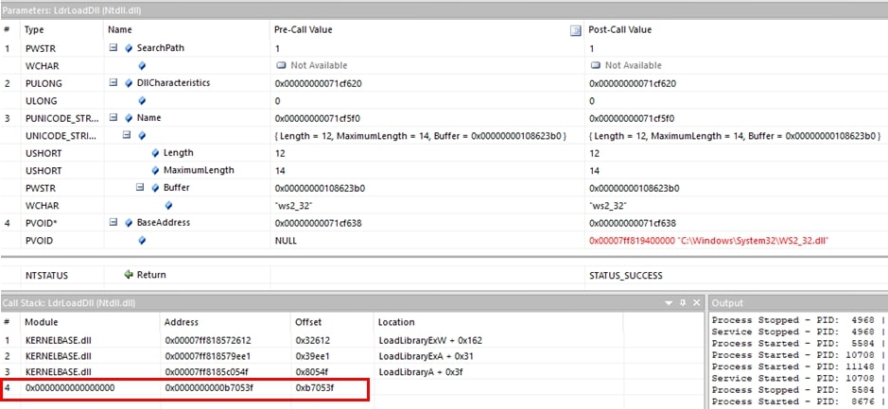Click the icon beside the Pre-Call Value header
The height and width of the screenshot is (409, 888).
[x=575, y=30]
